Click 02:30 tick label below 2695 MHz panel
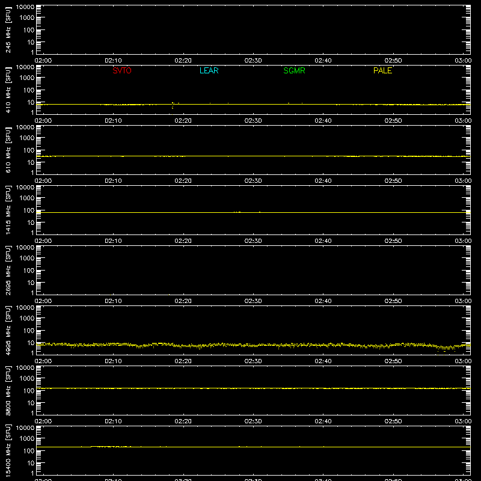The width and height of the screenshot is (481, 481). 253,301
